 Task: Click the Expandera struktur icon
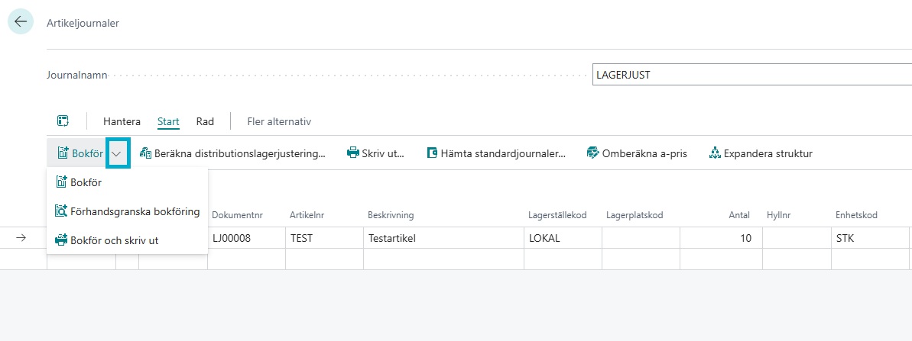(715, 153)
